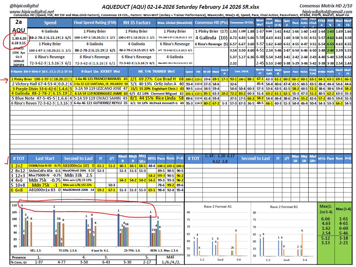Click the Consensus HD (Pts) header
The height and width of the screenshot is (267, 356).
click(x=211, y=22)
